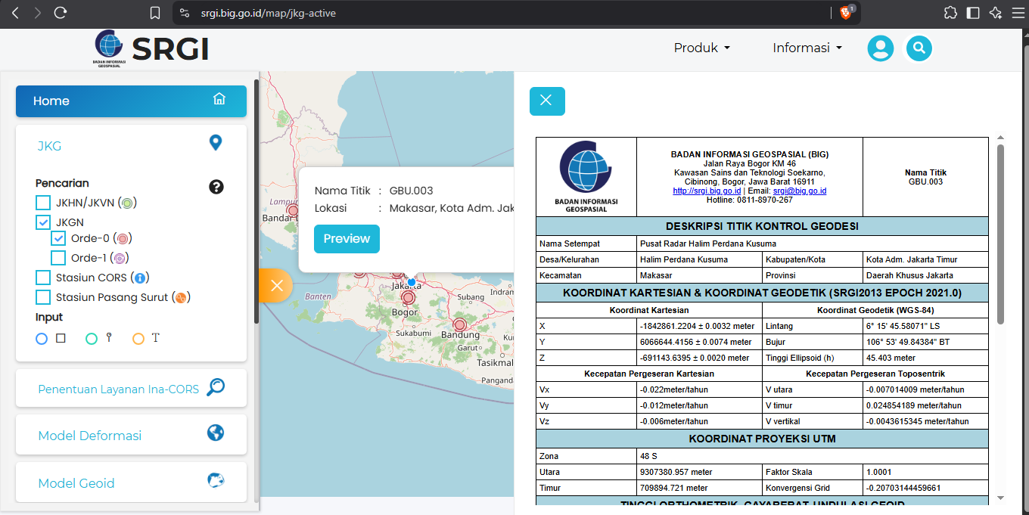The image size is (1029, 515).
Task: Click the pin-drop input tool icon
Action: click(x=109, y=338)
